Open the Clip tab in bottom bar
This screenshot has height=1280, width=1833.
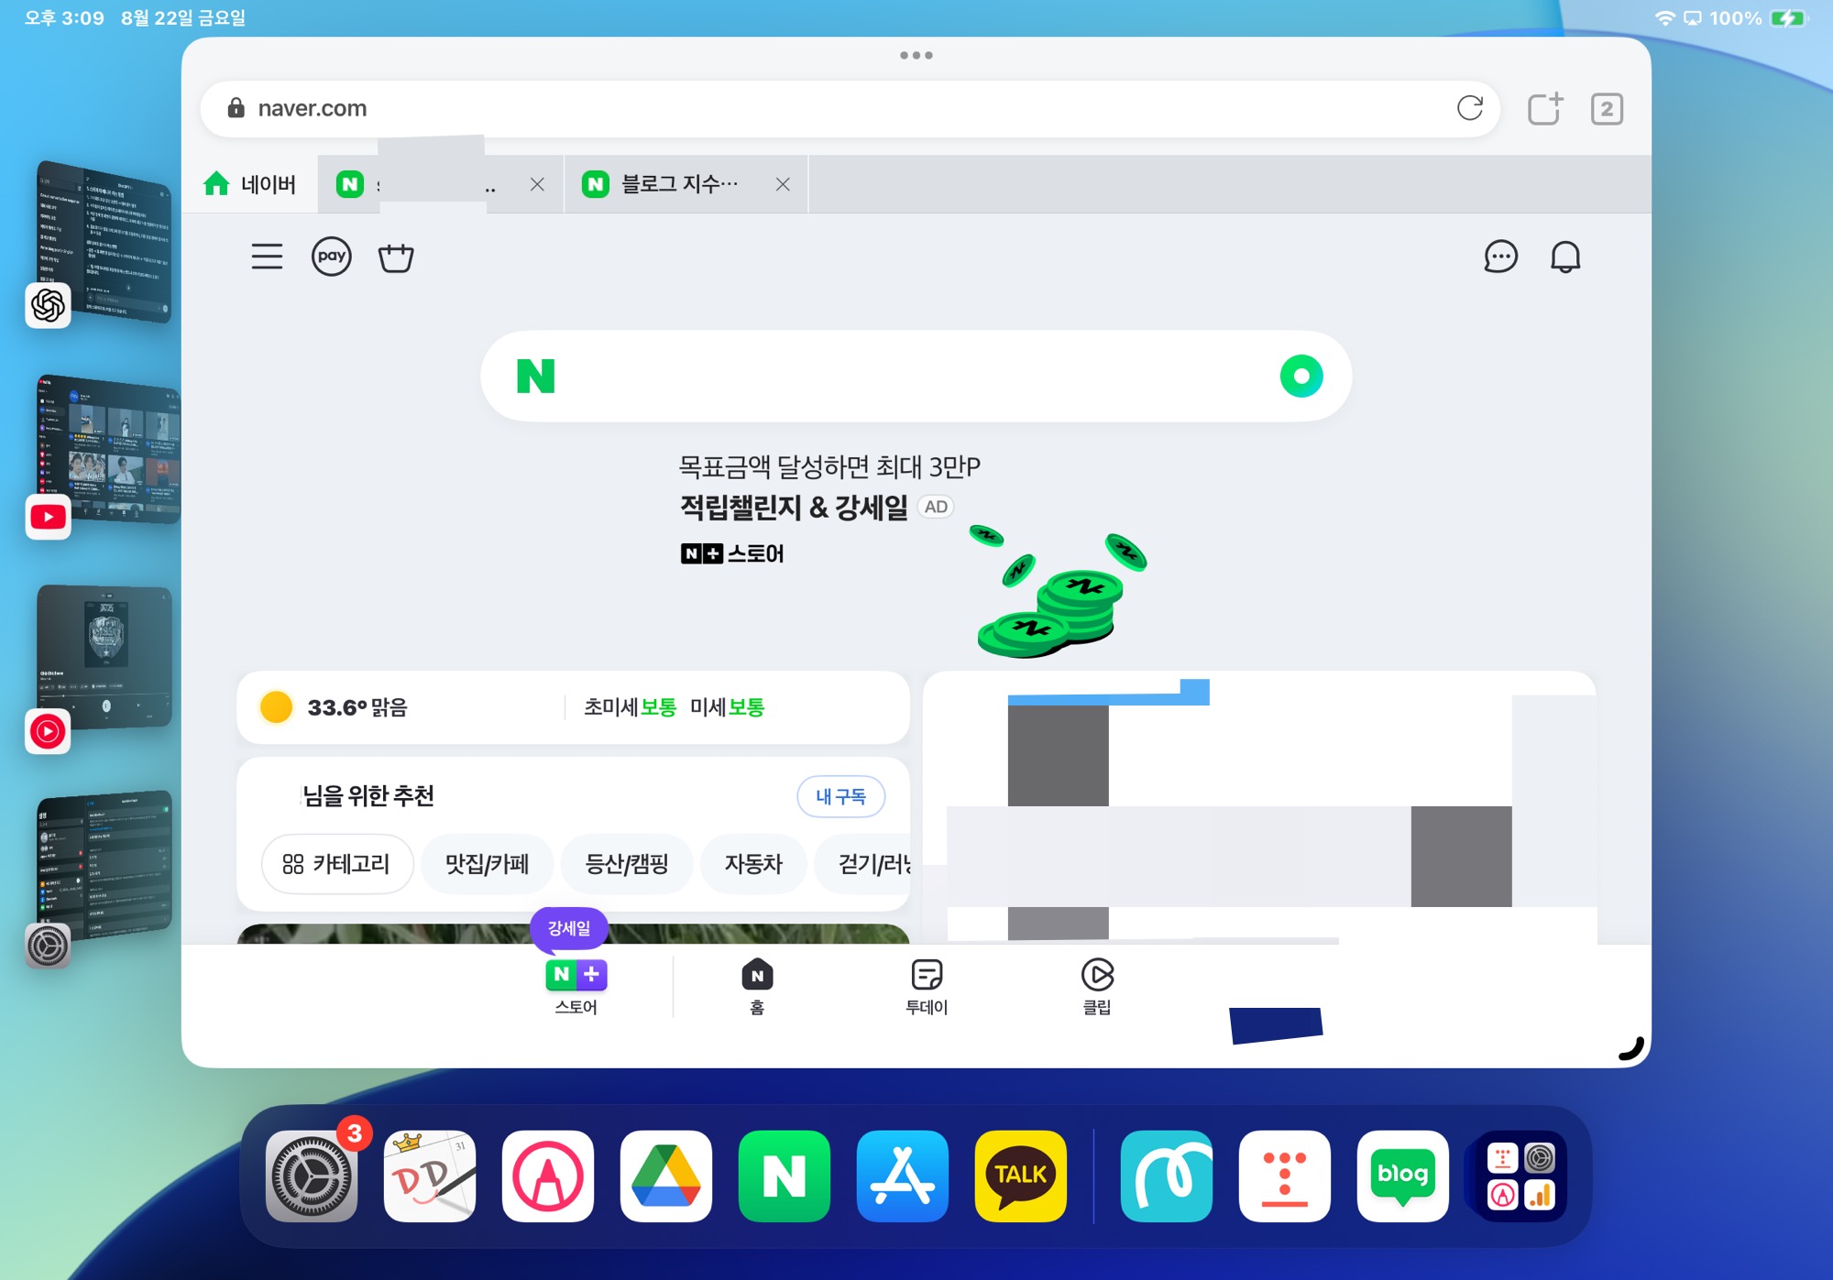[x=1096, y=986]
